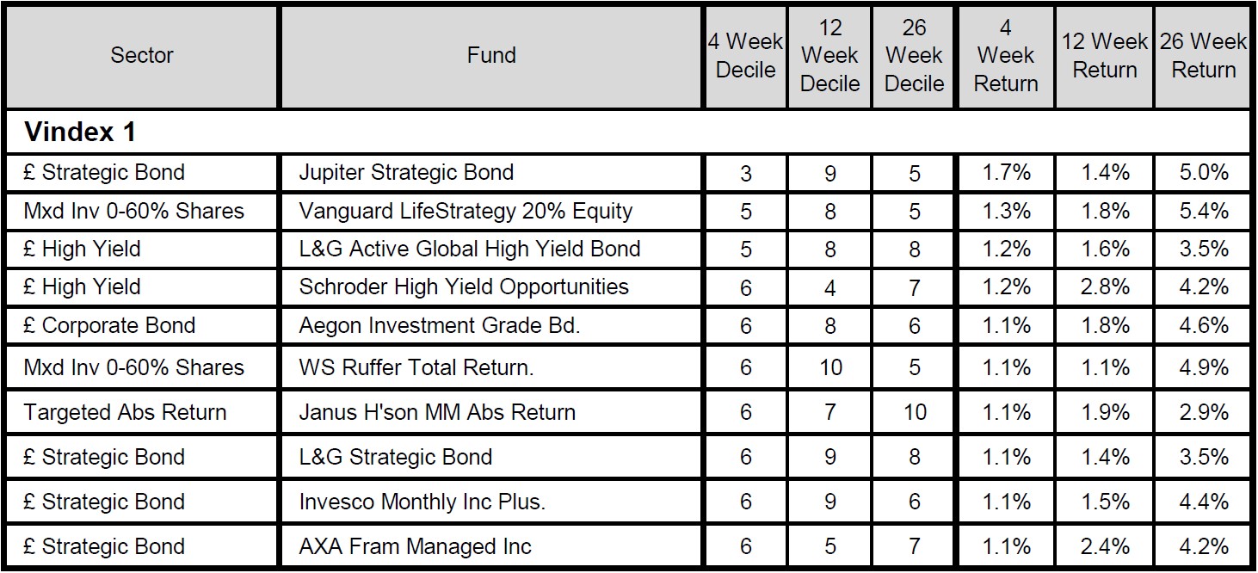This screenshot has height=573, width=1258.
Task: Select Janus H'son MM Abs Return
Action: (437, 412)
